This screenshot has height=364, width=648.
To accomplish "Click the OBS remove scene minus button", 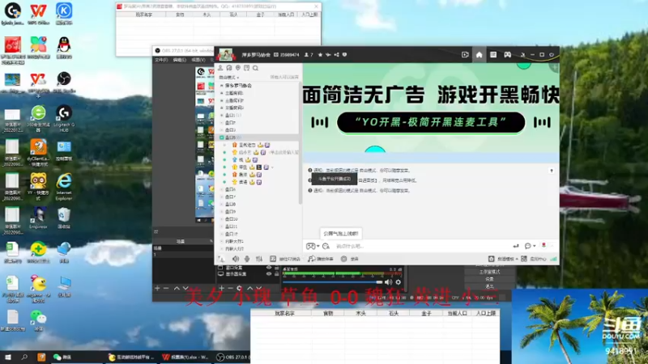I will (166, 288).
